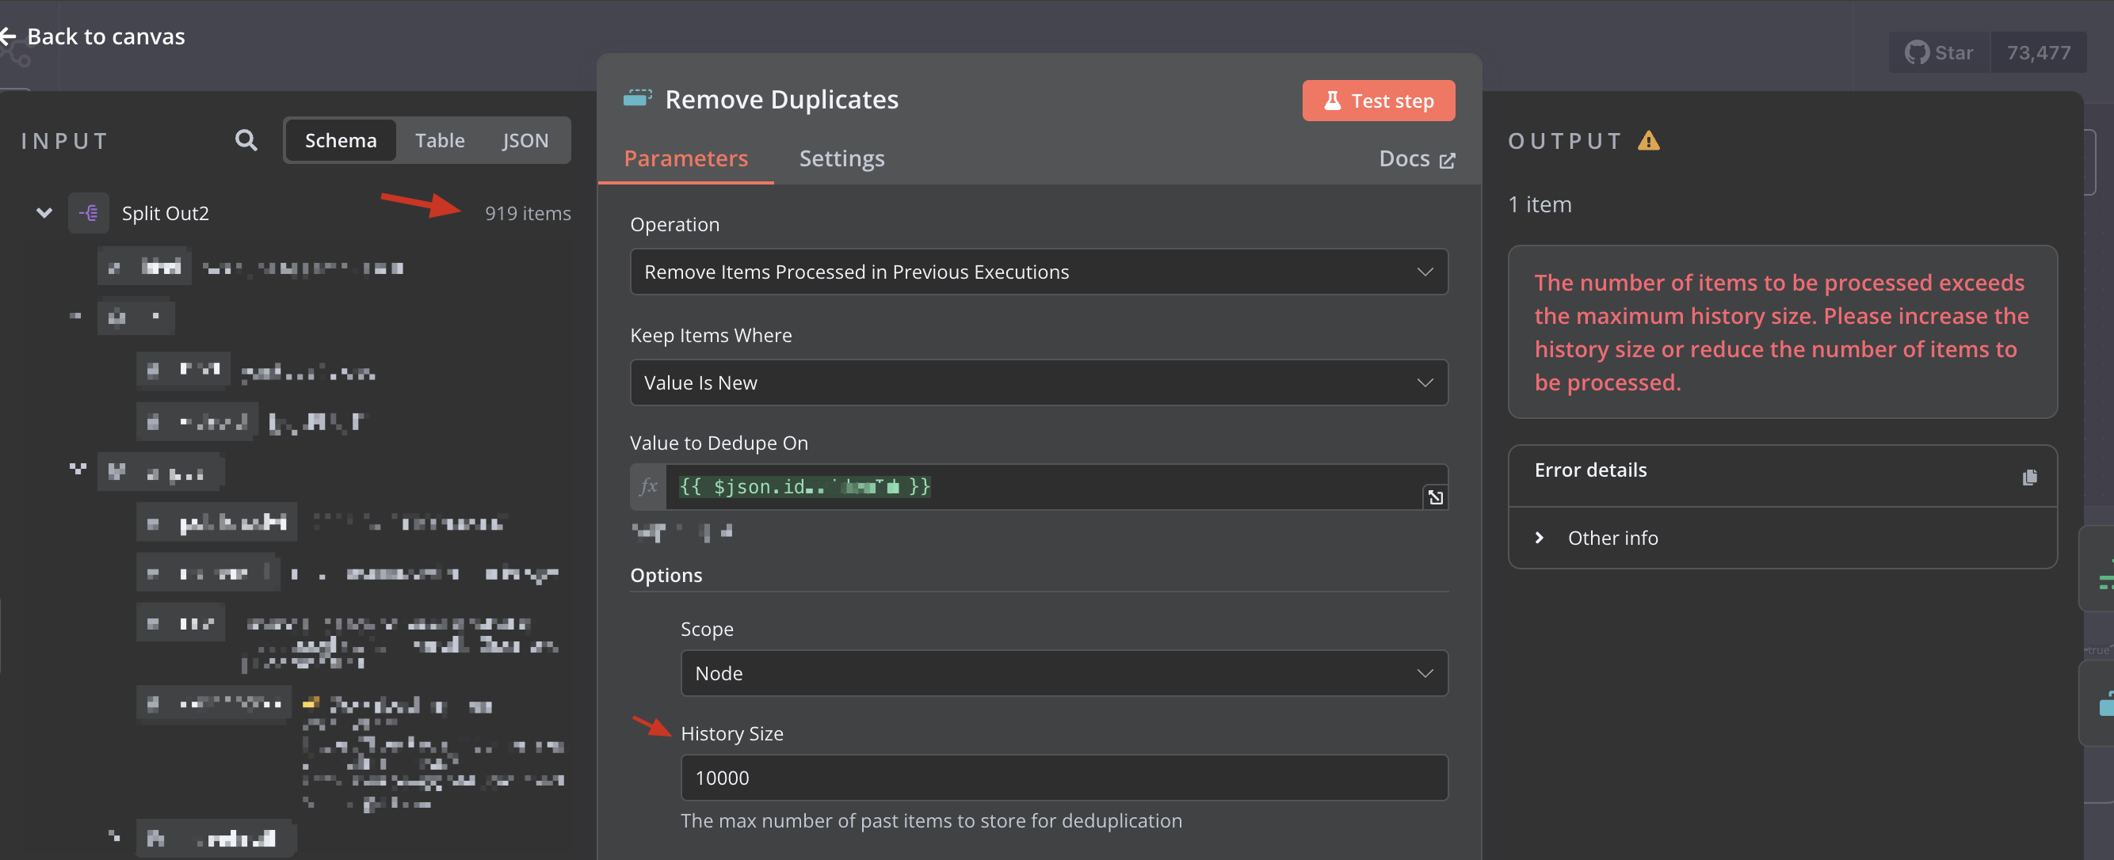Click the Remove Duplicates title
The height and width of the screenshot is (860, 2114).
pos(781,99)
